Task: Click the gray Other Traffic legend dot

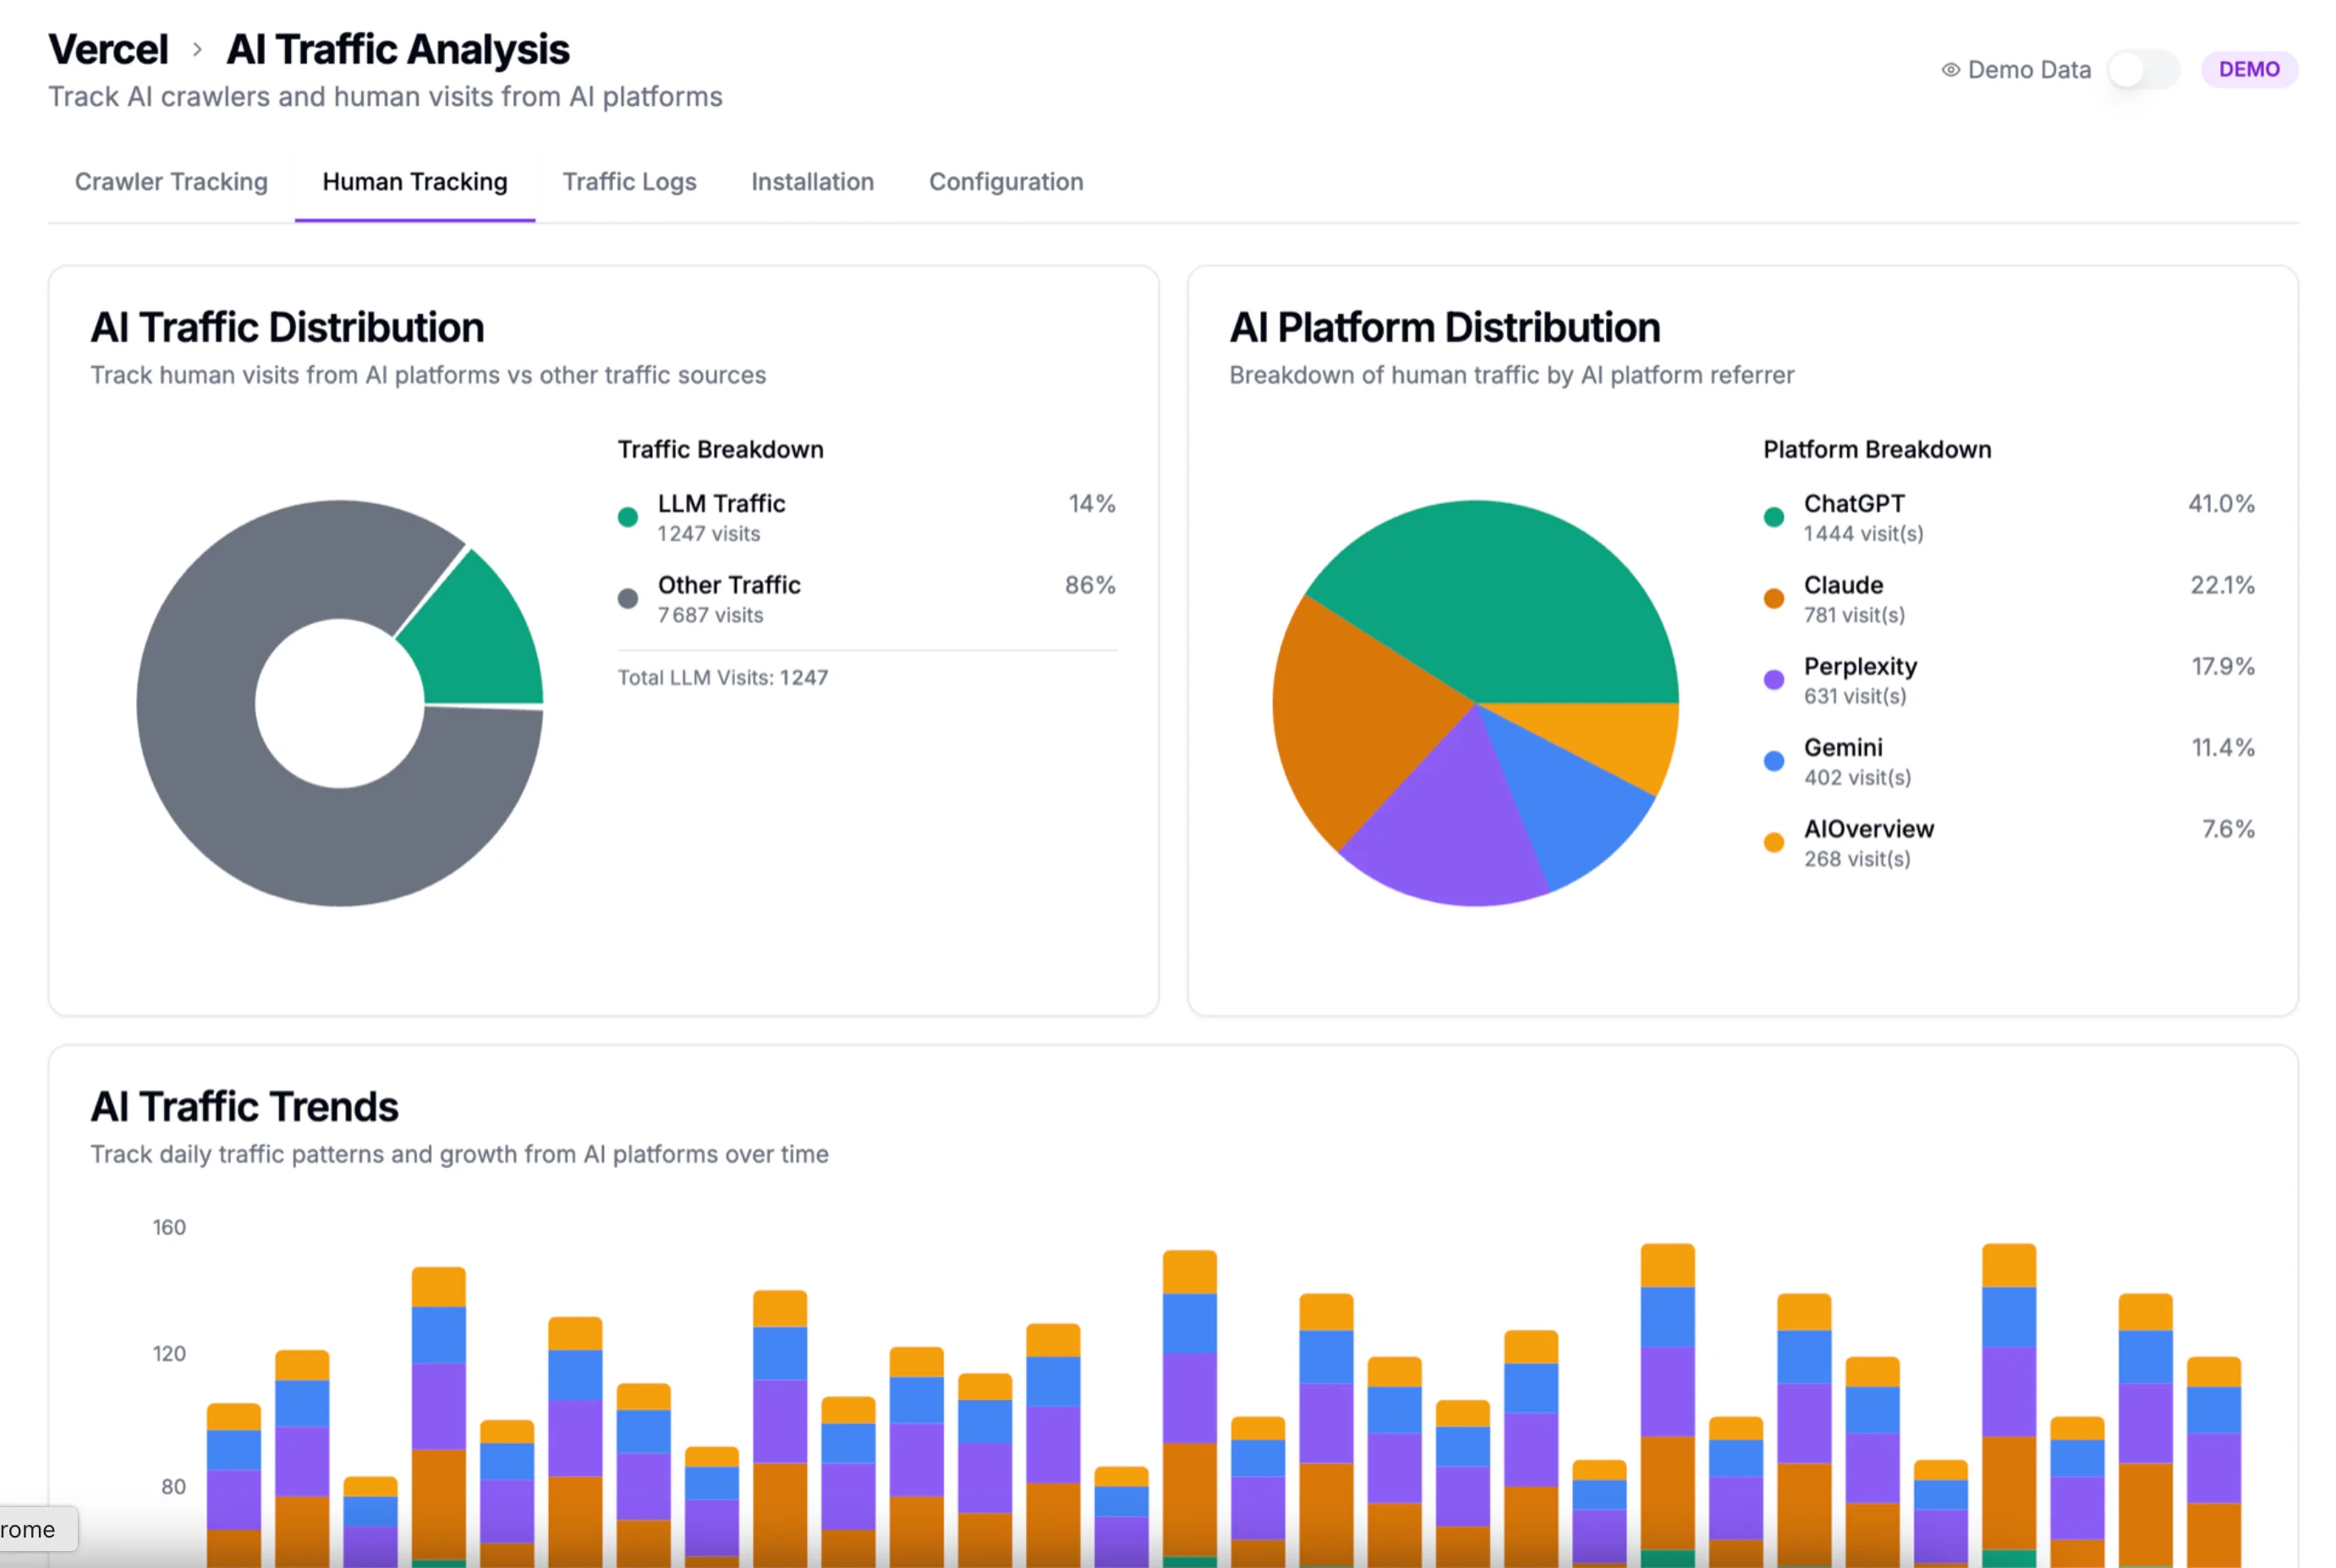Action: (628, 598)
